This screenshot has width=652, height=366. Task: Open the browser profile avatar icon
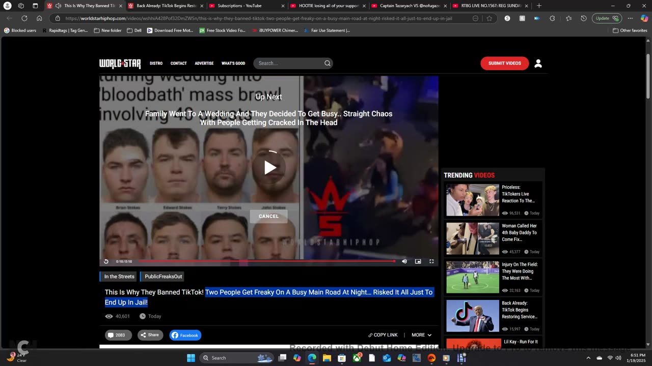point(7,6)
